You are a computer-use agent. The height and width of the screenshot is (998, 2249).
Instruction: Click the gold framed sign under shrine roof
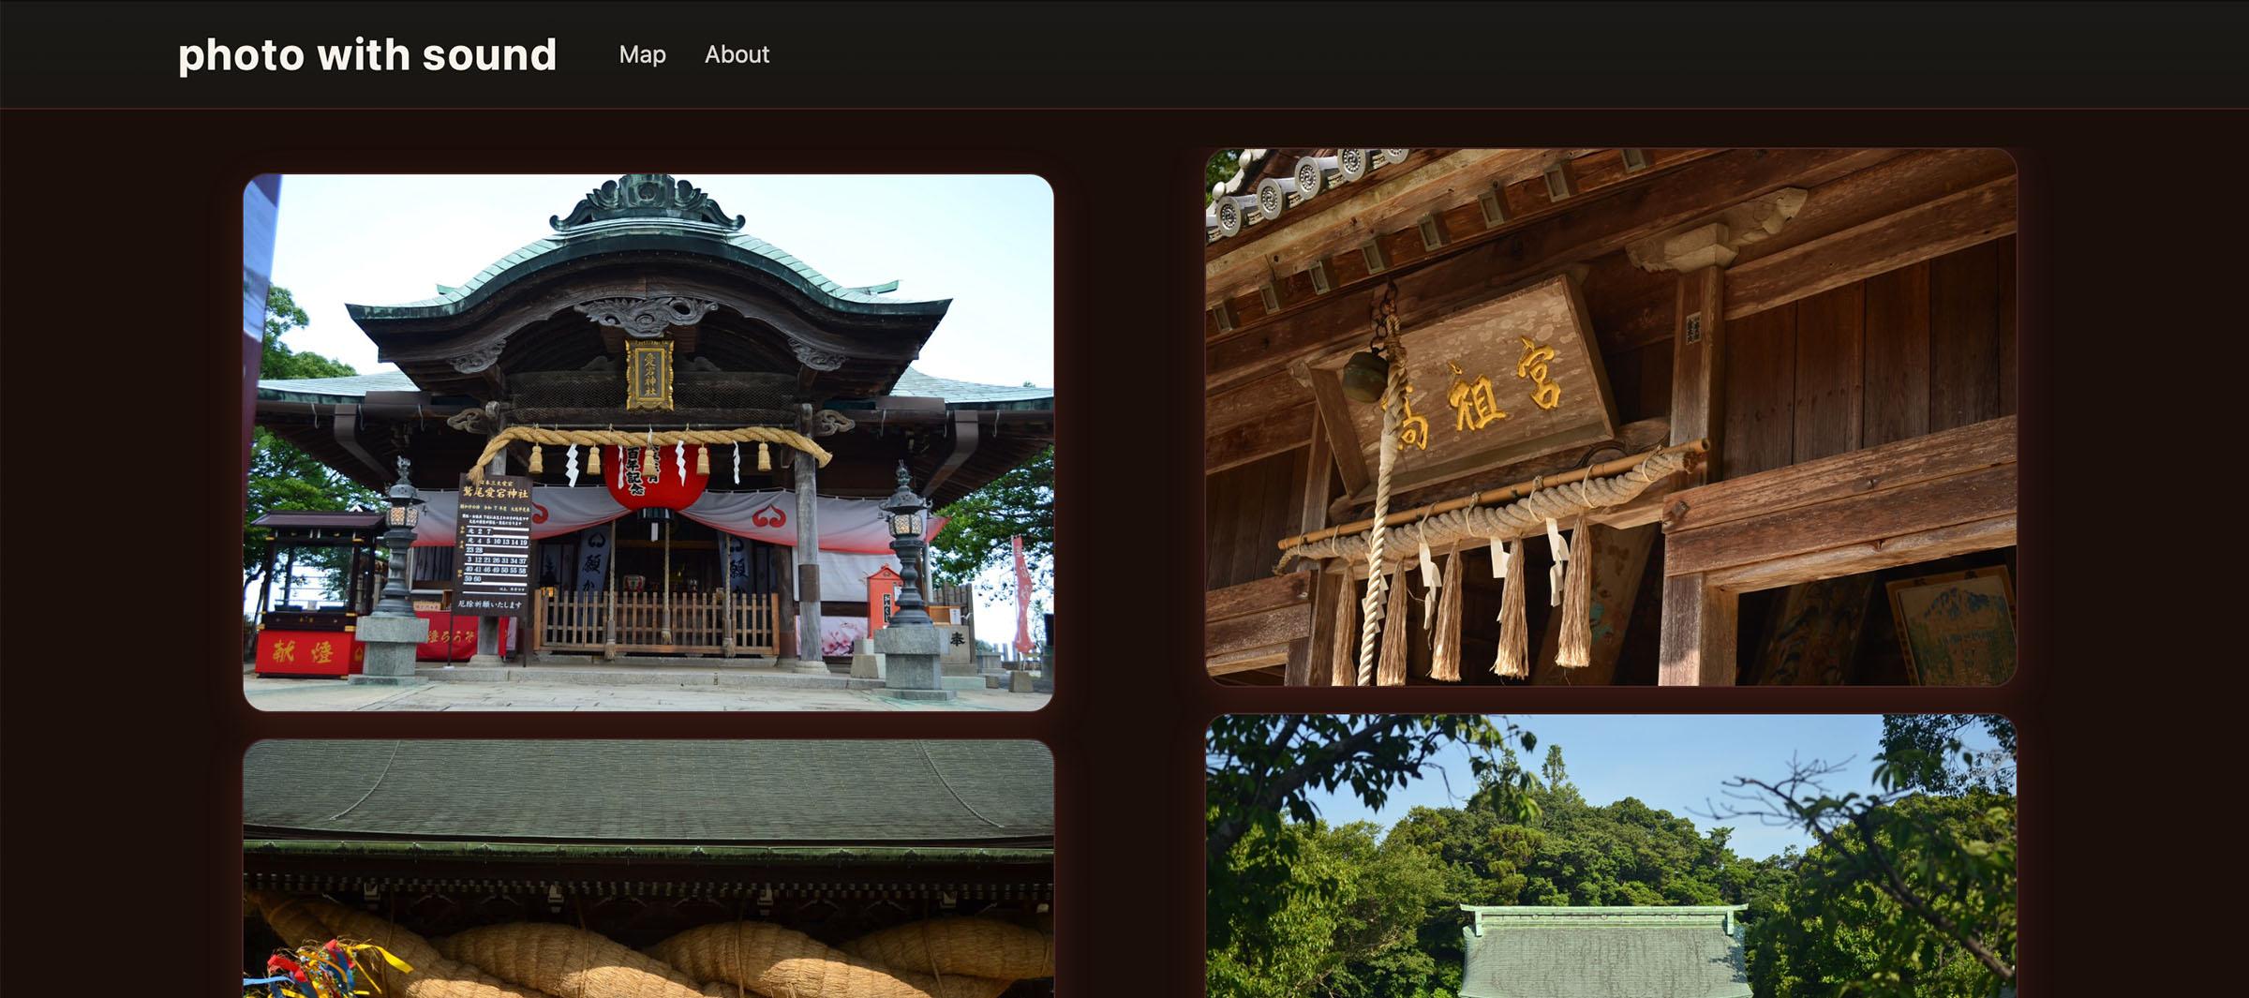tap(649, 375)
